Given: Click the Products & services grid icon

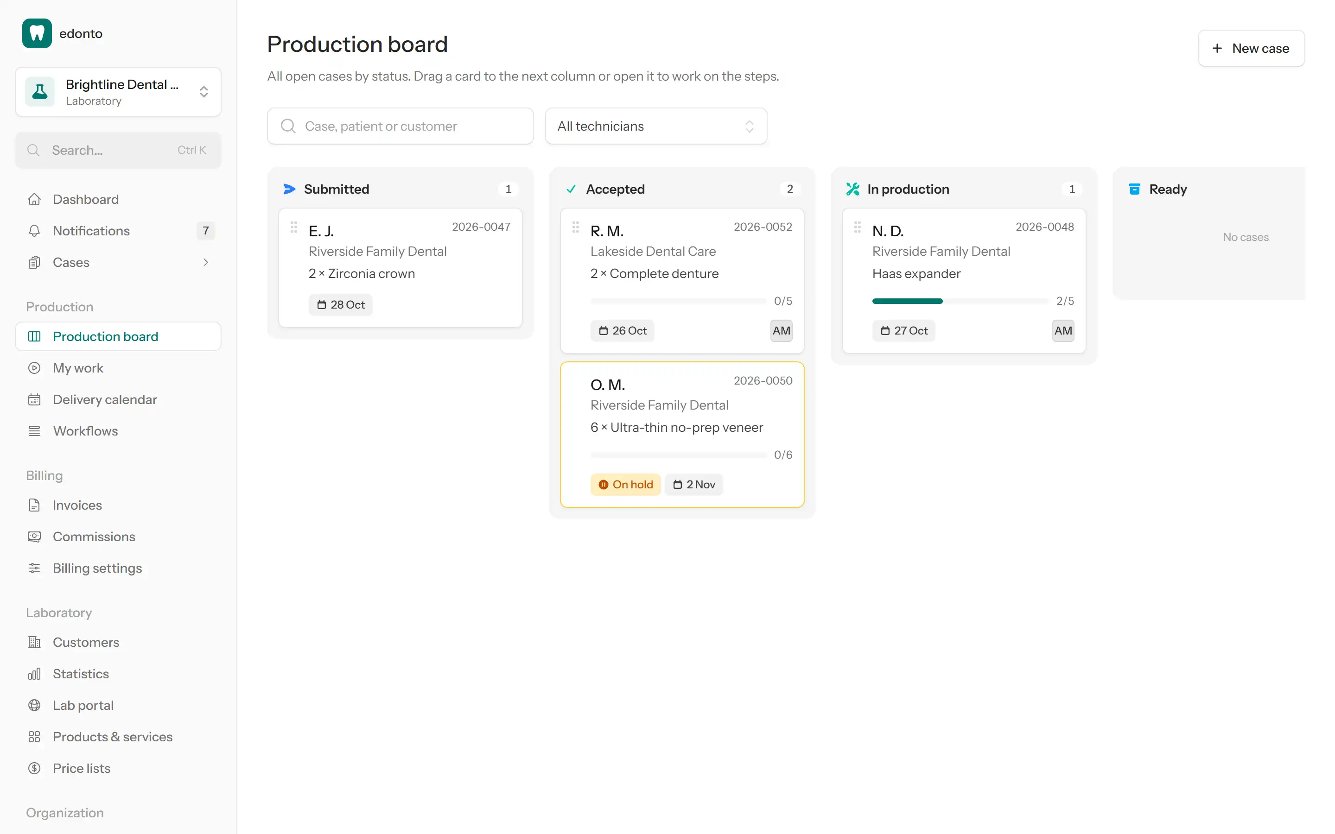Looking at the screenshot, I should pos(34,736).
